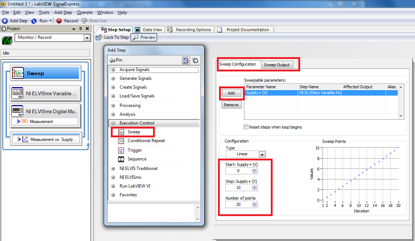This screenshot has width=415, height=241.
Task: Click parameters table scrollbar down arrow
Action: point(401,116)
